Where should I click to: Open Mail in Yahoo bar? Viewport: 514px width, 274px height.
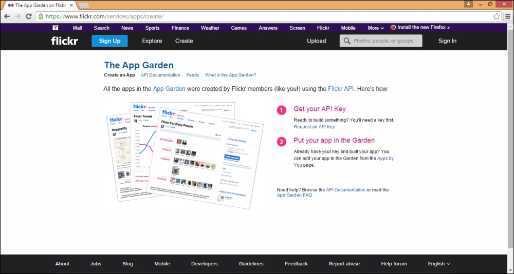point(78,28)
